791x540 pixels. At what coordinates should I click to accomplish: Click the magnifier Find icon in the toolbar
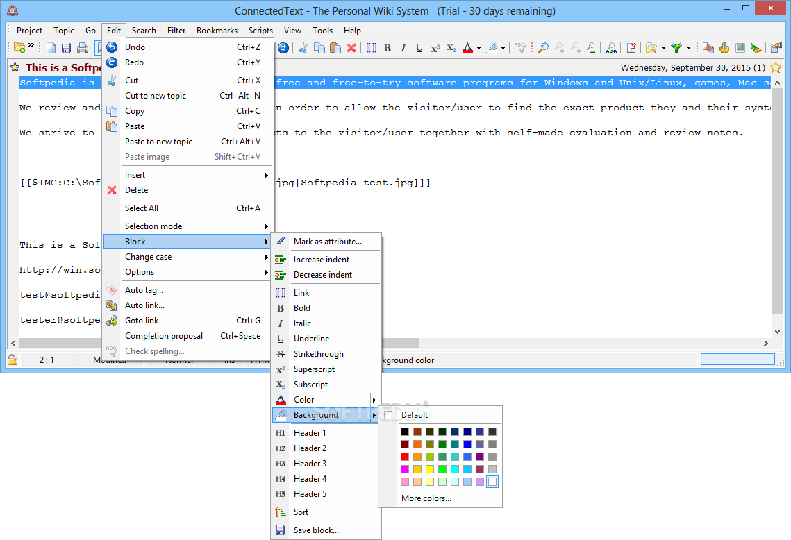pos(543,48)
